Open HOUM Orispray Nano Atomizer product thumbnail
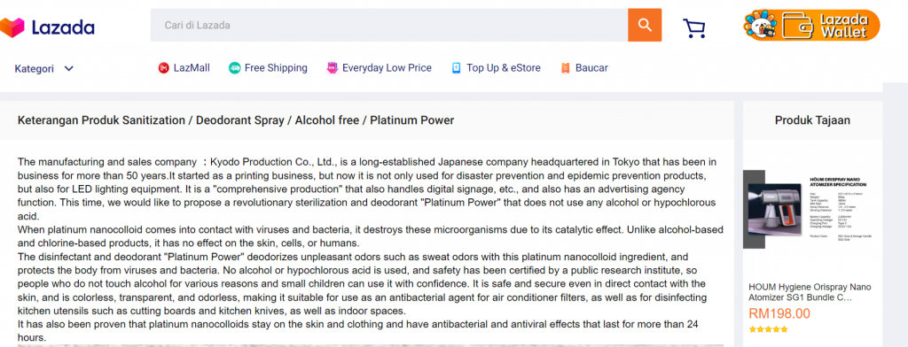 point(810,210)
